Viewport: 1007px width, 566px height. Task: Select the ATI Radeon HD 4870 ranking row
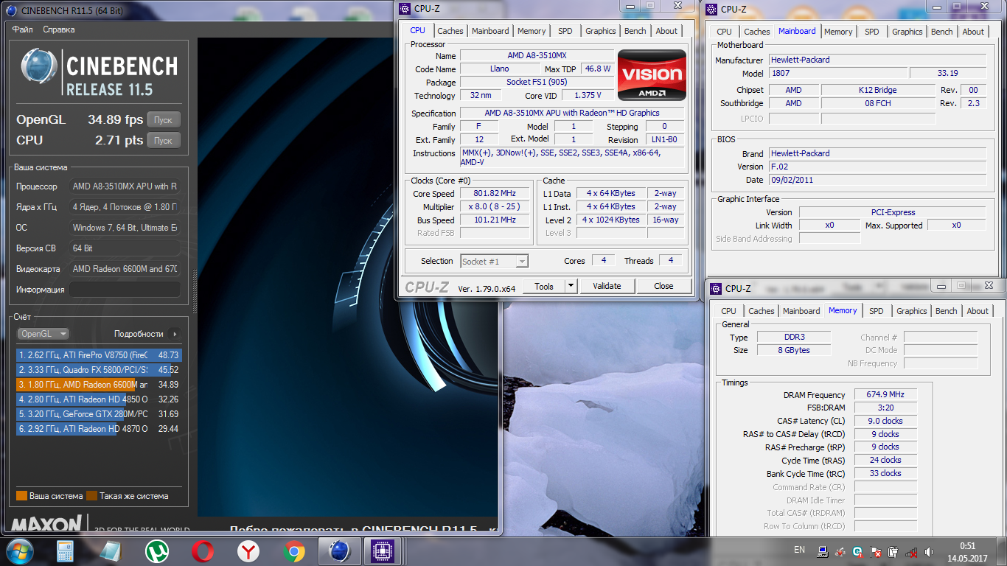(98, 428)
